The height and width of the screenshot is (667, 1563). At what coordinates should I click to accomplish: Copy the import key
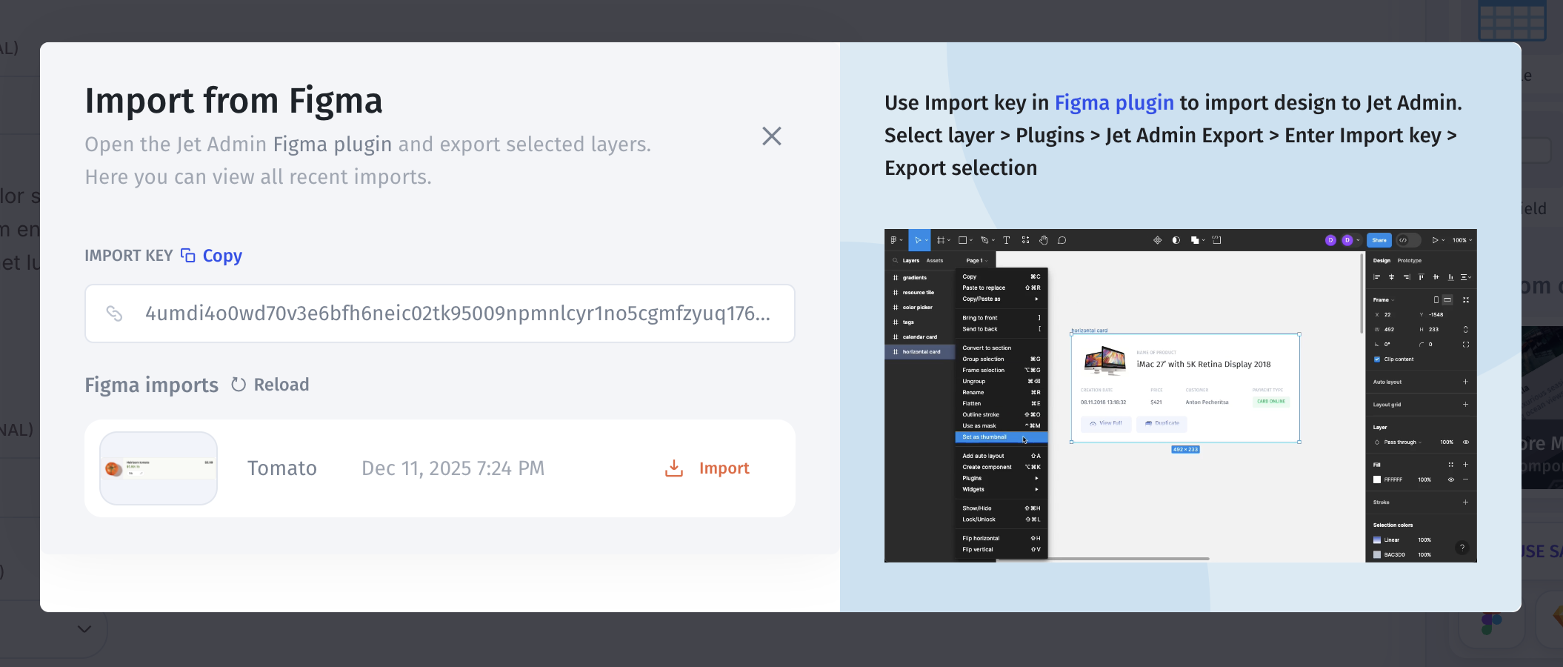211,256
